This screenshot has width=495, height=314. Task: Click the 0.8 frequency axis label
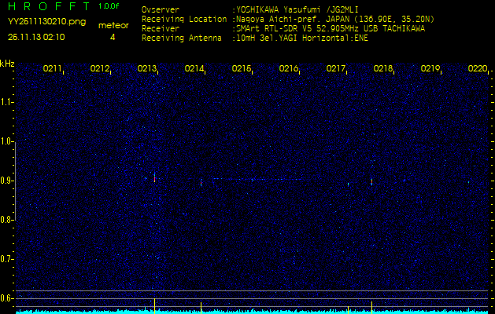click(x=6, y=220)
